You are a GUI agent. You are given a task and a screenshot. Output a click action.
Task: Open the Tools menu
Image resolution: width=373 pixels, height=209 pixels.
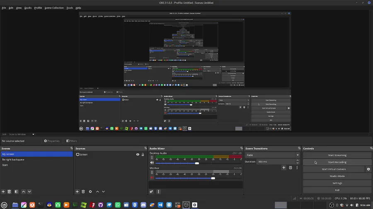tap(70, 8)
